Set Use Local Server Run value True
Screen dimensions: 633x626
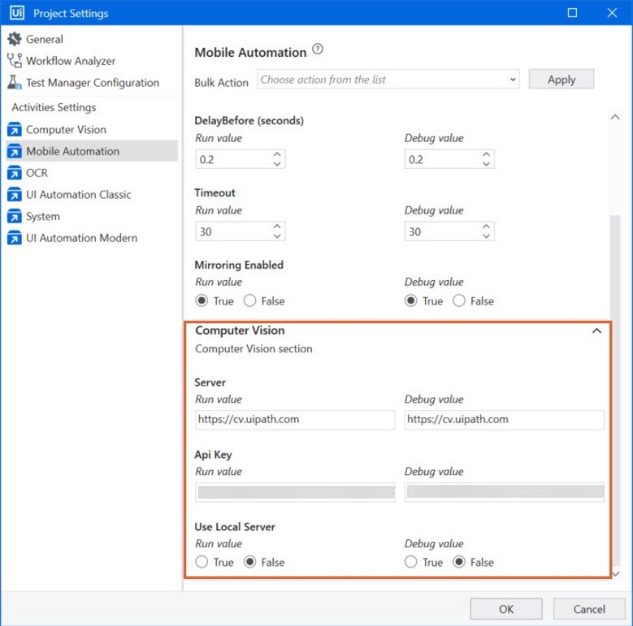point(202,562)
